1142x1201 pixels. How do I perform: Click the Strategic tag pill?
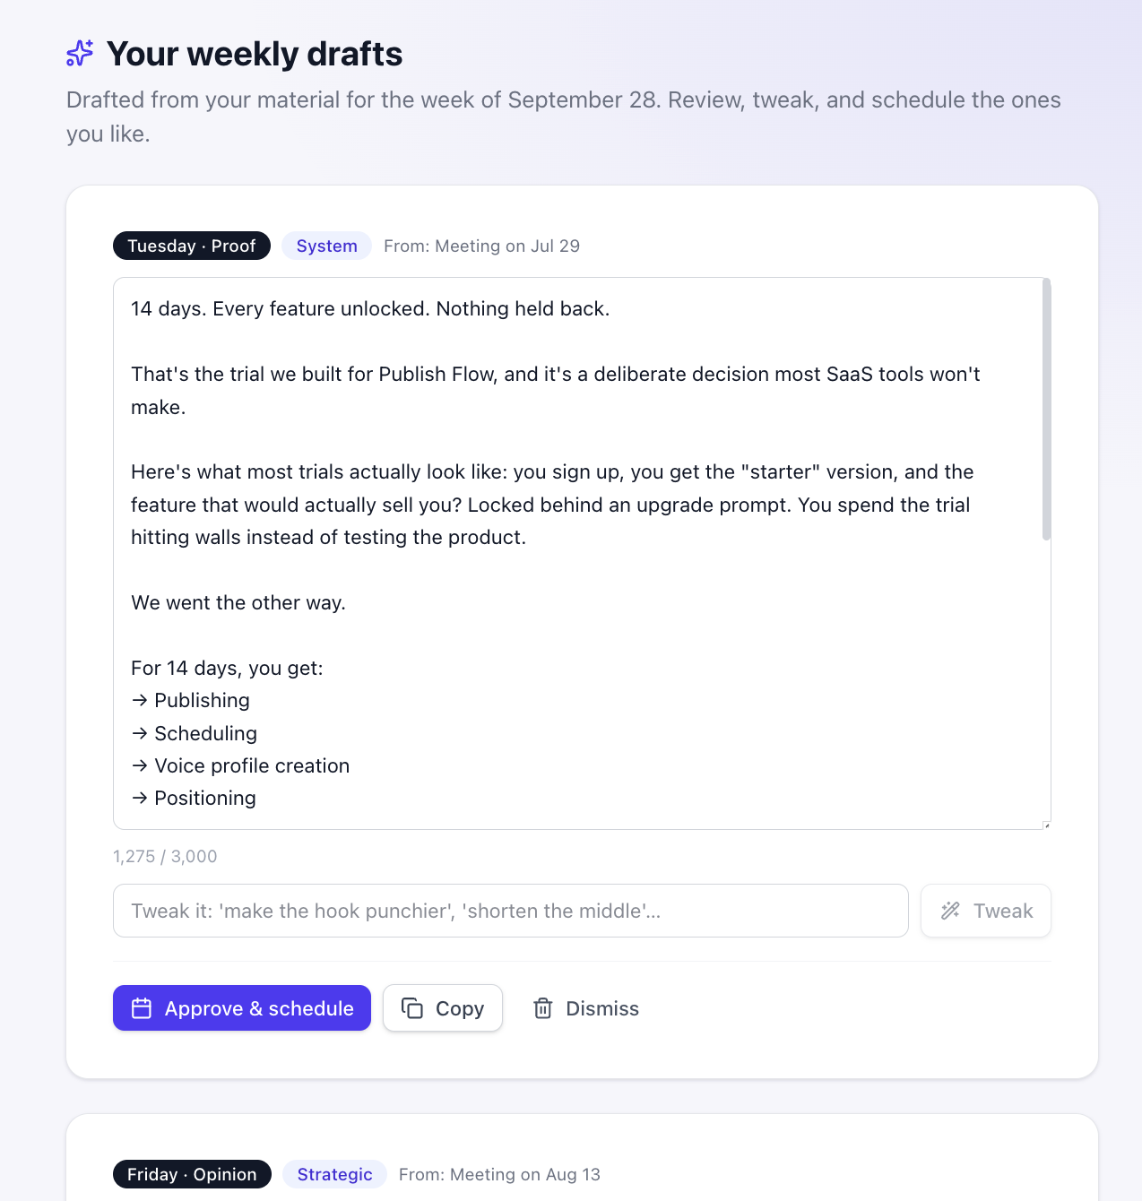[x=335, y=1174]
